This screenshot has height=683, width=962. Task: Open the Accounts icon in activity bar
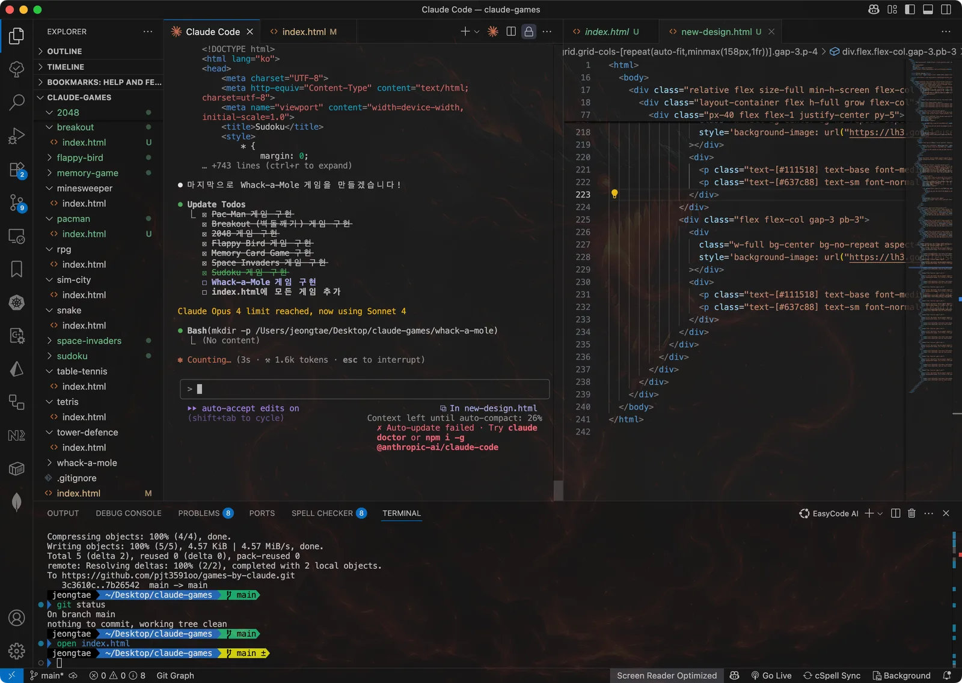pyautogui.click(x=17, y=618)
